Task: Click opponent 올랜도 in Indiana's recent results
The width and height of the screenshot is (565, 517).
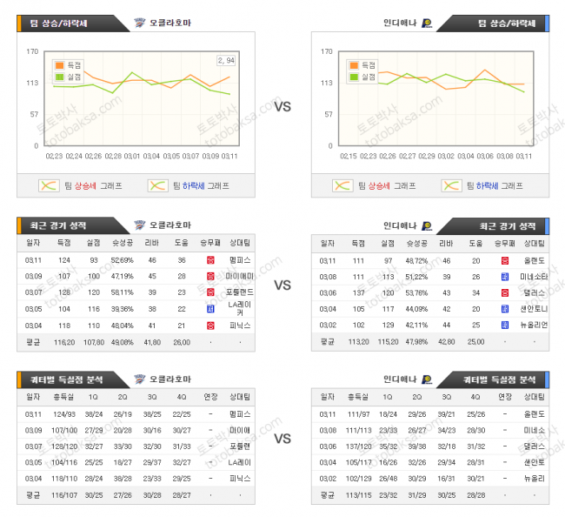Action: (x=532, y=259)
